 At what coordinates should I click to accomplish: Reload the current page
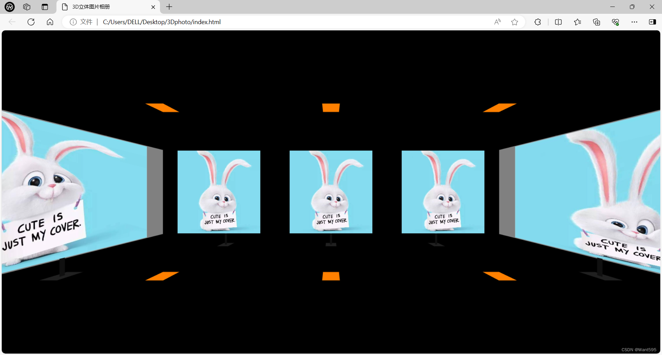point(31,22)
